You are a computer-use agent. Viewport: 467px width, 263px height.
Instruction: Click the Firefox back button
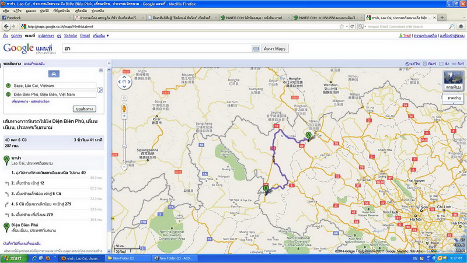coord(6,26)
